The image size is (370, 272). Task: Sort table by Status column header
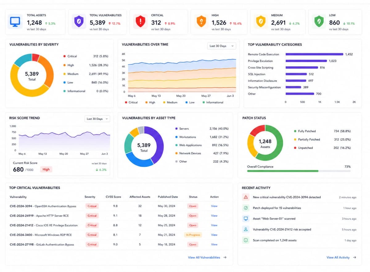pos(193,197)
